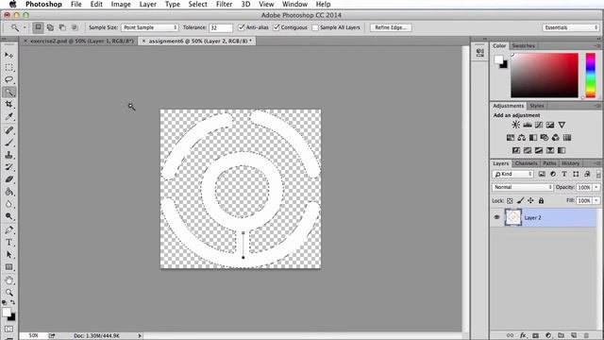Open the Fill slider arrow
Viewport: 604px width, 340px height.
tap(596, 201)
